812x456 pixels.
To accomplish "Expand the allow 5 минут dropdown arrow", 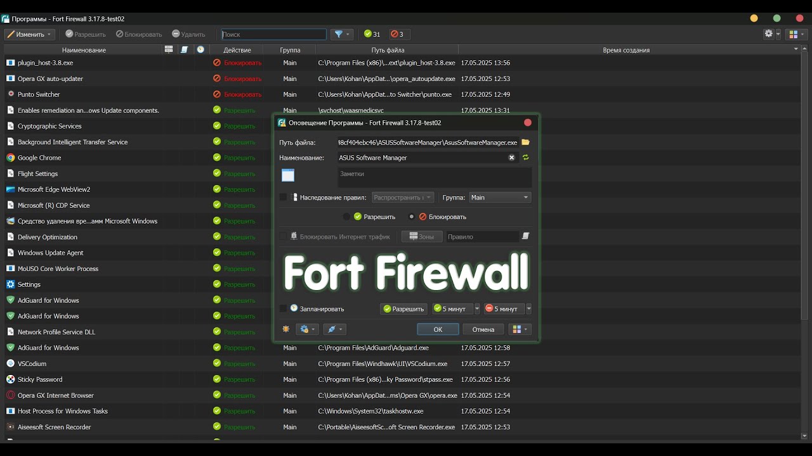I will pos(477,309).
